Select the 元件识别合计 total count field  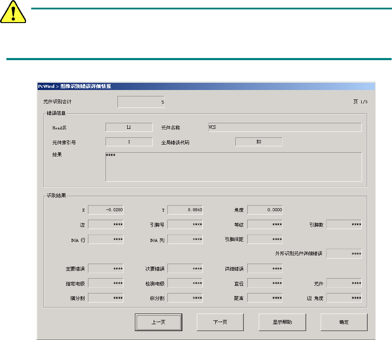141,102
